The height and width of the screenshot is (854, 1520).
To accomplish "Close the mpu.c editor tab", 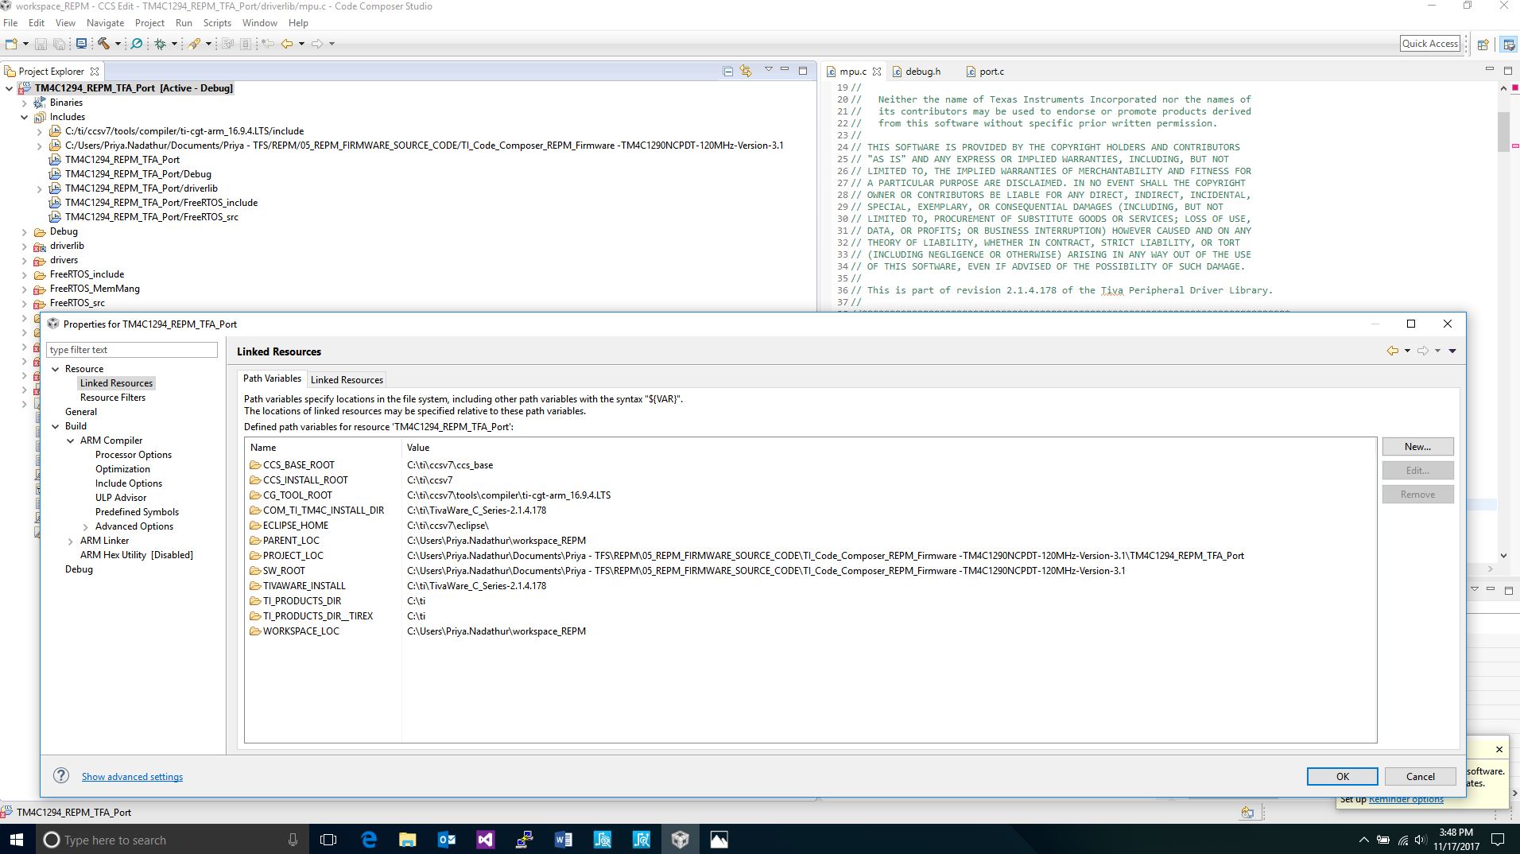I will 877,72.
